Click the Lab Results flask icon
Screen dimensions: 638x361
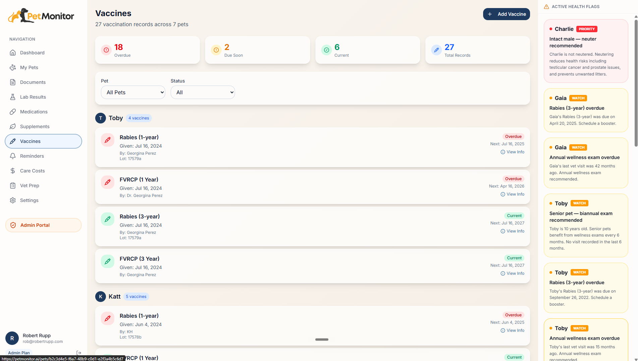coord(13,97)
